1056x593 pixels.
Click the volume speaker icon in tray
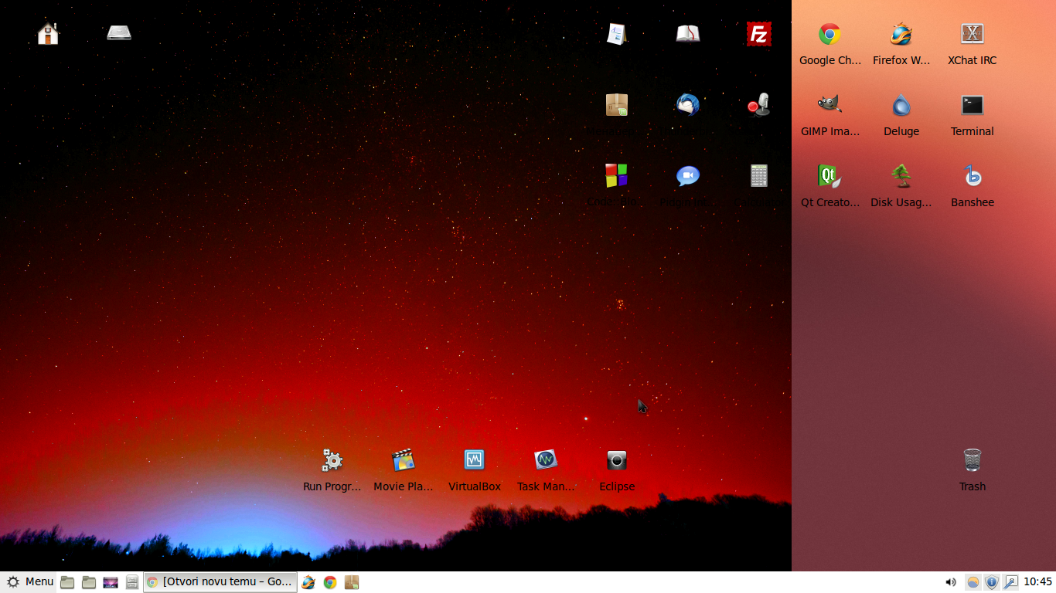tap(951, 582)
